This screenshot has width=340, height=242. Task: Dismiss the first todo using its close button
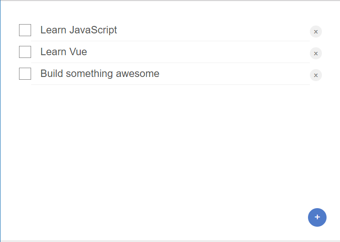pyautogui.click(x=315, y=32)
